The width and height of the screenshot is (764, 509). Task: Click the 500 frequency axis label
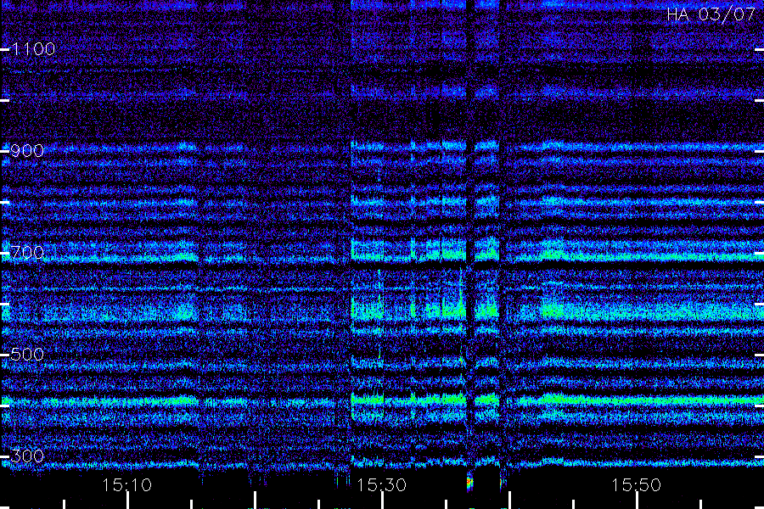pyautogui.click(x=27, y=355)
